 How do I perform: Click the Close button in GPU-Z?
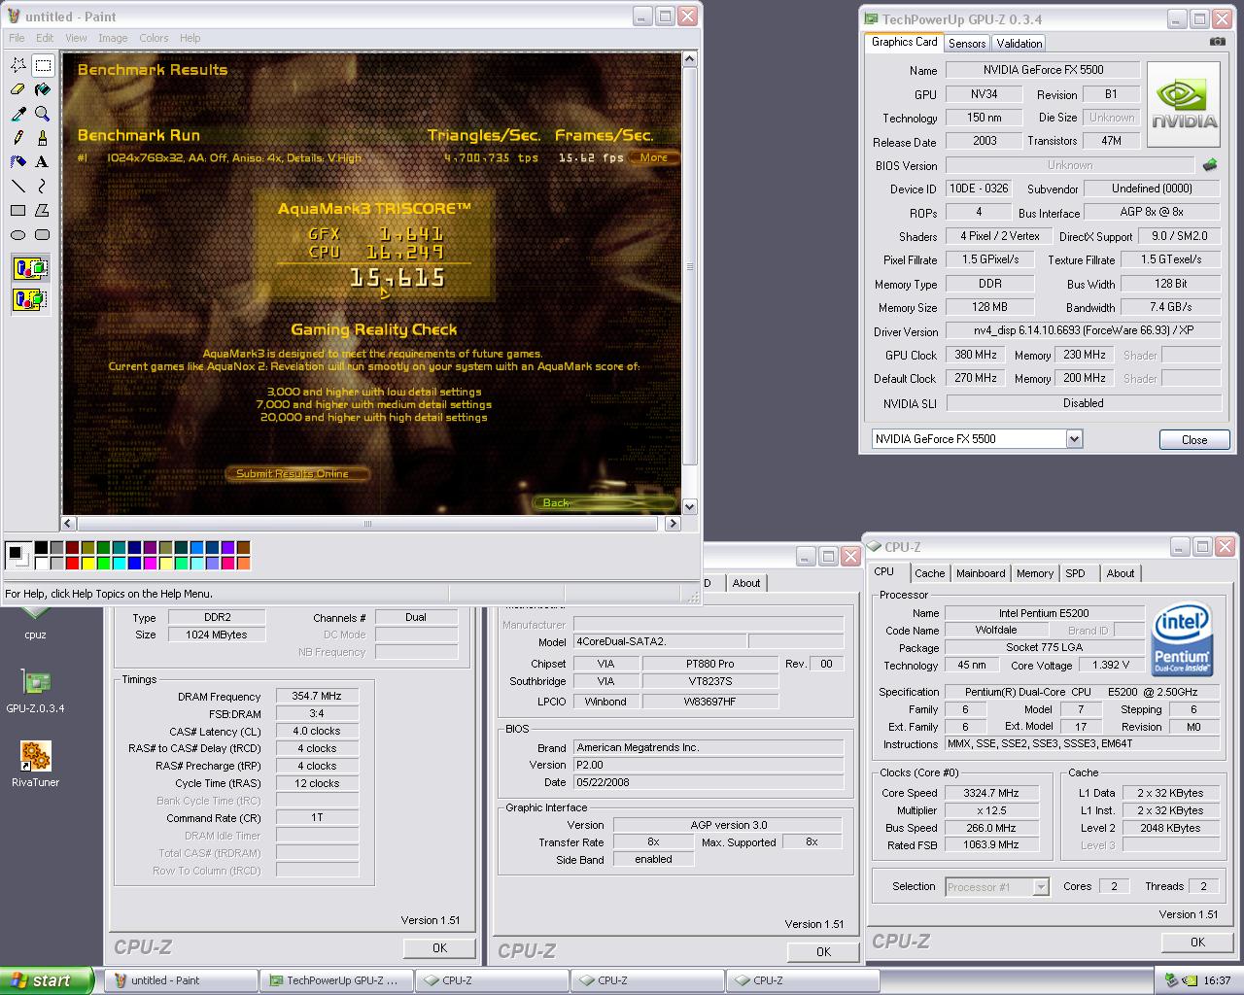1194,440
